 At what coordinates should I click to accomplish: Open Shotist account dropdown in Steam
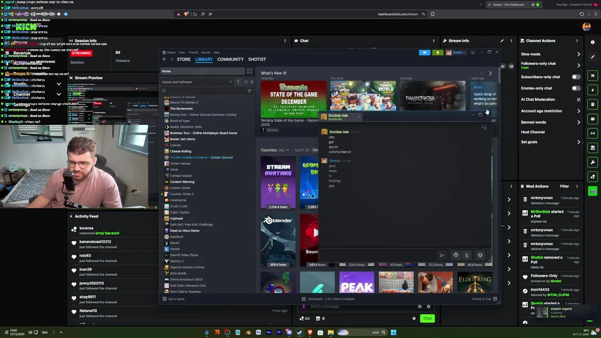(455, 53)
